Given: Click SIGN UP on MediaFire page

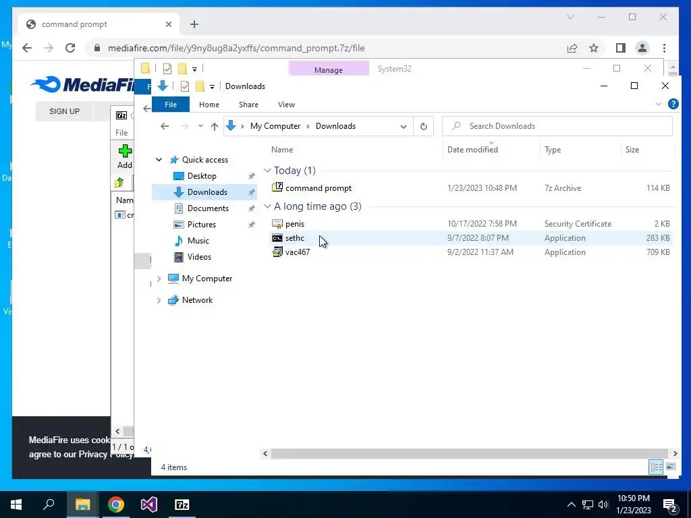Looking at the screenshot, I should (64, 111).
